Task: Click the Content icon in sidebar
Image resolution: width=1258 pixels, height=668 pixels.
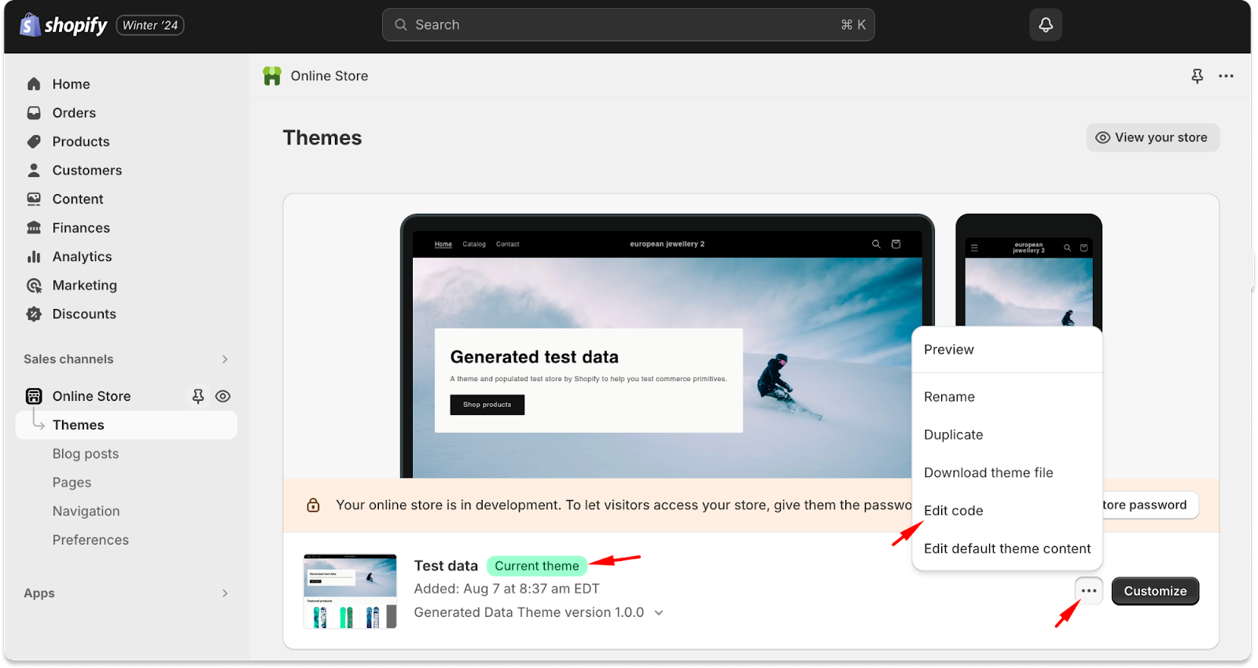Action: [34, 199]
